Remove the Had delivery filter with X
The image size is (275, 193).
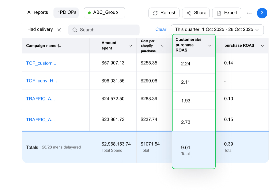pyautogui.click(x=59, y=30)
